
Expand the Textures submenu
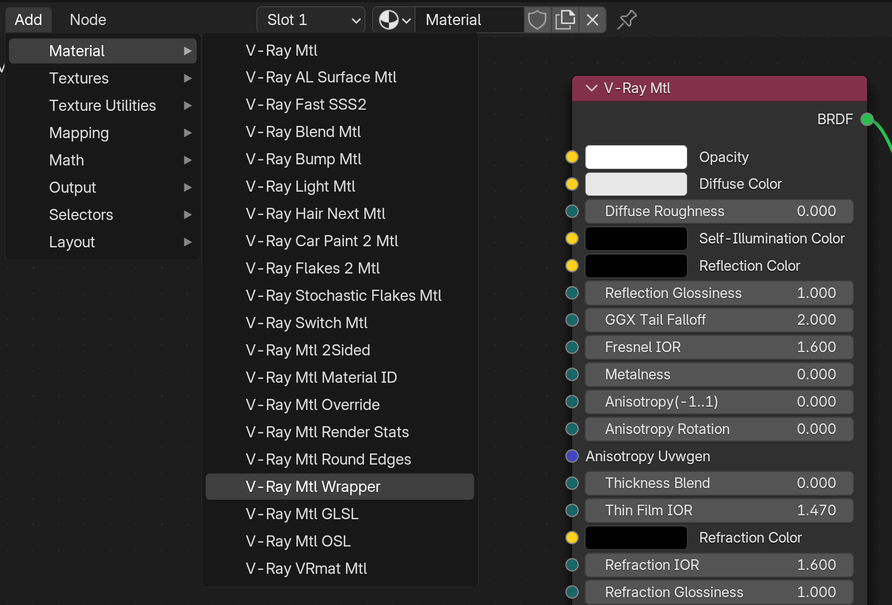[103, 79]
